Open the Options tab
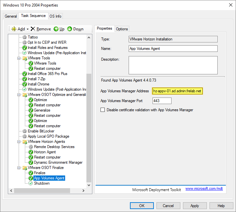Screen dimensions: 236x212 coord(122,29)
